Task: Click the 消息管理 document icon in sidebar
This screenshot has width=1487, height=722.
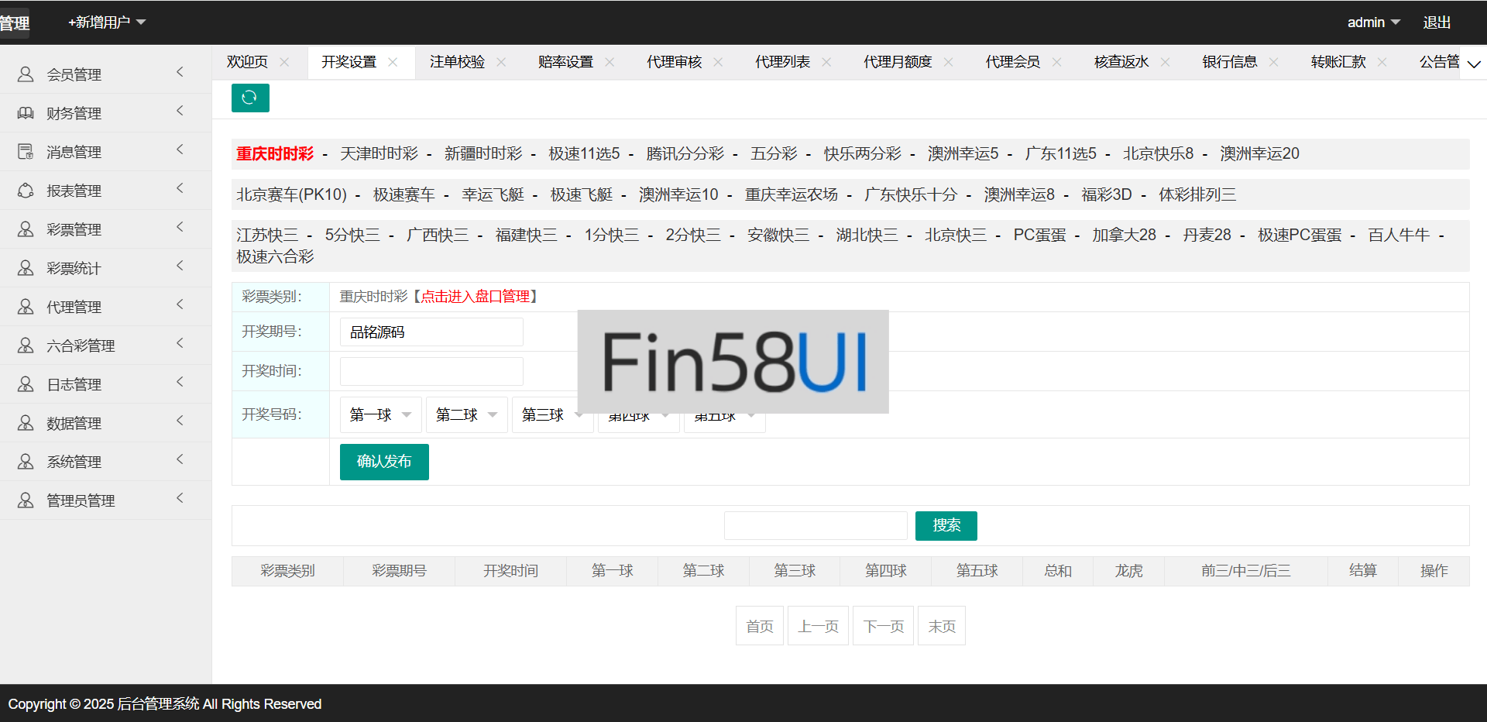Action: tap(26, 152)
